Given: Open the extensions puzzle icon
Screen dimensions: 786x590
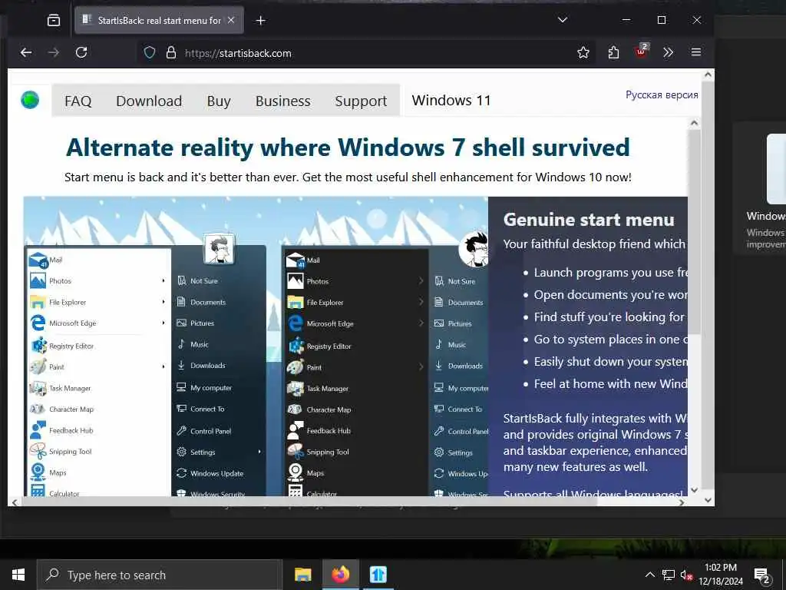Looking at the screenshot, I should [613, 53].
